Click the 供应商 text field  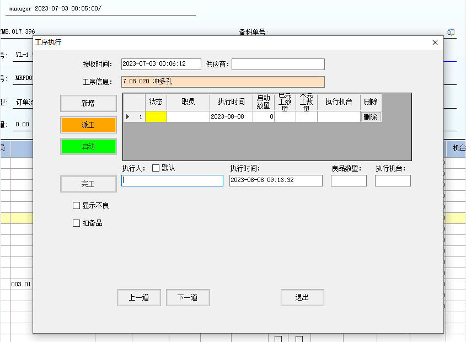[x=278, y=65]
